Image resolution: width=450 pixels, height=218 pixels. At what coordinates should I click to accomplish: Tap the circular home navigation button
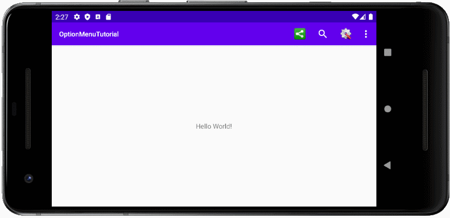coord(387,109)
